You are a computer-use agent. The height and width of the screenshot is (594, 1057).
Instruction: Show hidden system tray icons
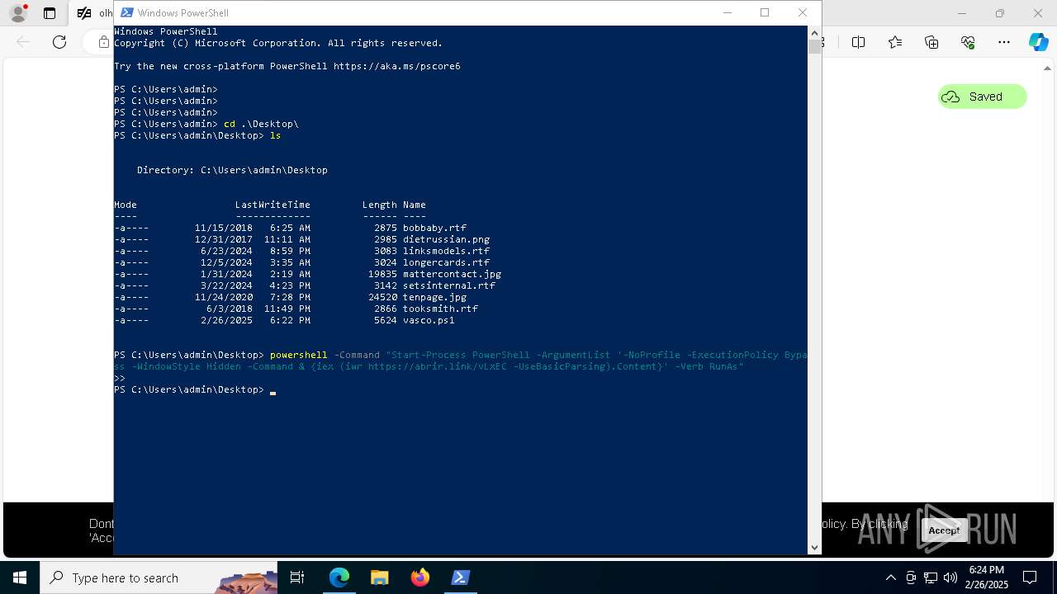[890, 577]
